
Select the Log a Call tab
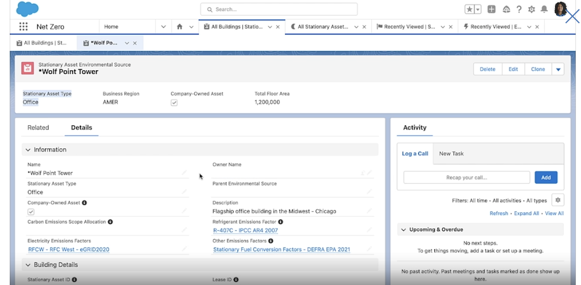(415, 154)
